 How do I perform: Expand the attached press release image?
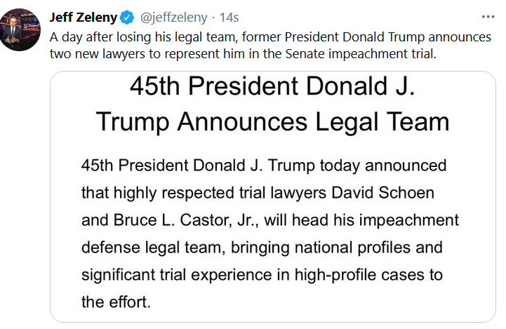[x=273, y=196]
